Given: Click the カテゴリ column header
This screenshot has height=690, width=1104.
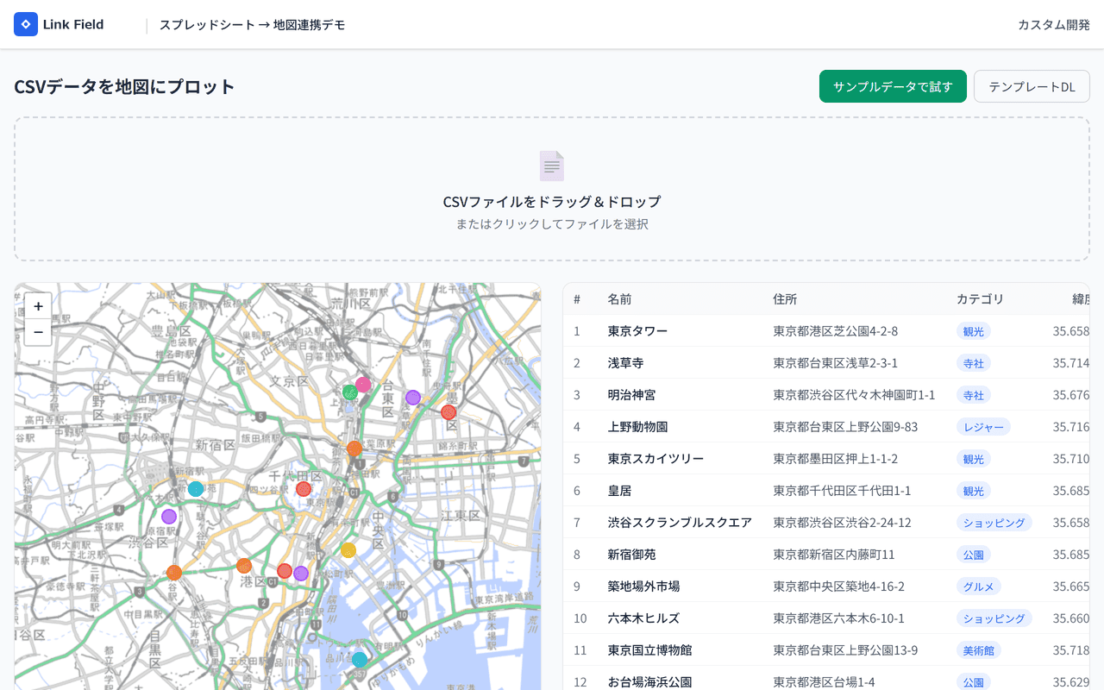Looking at the screenshot, I should tap(981, 299).
